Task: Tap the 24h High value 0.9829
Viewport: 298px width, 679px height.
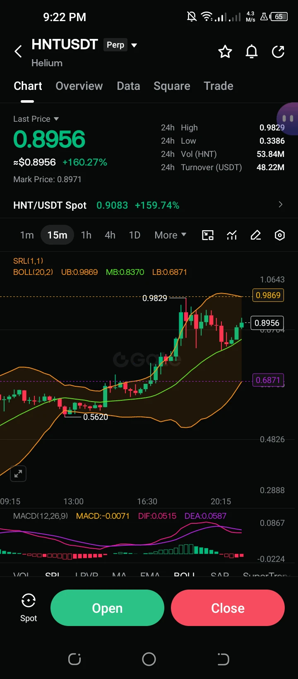Action: [x=272, y=128]
